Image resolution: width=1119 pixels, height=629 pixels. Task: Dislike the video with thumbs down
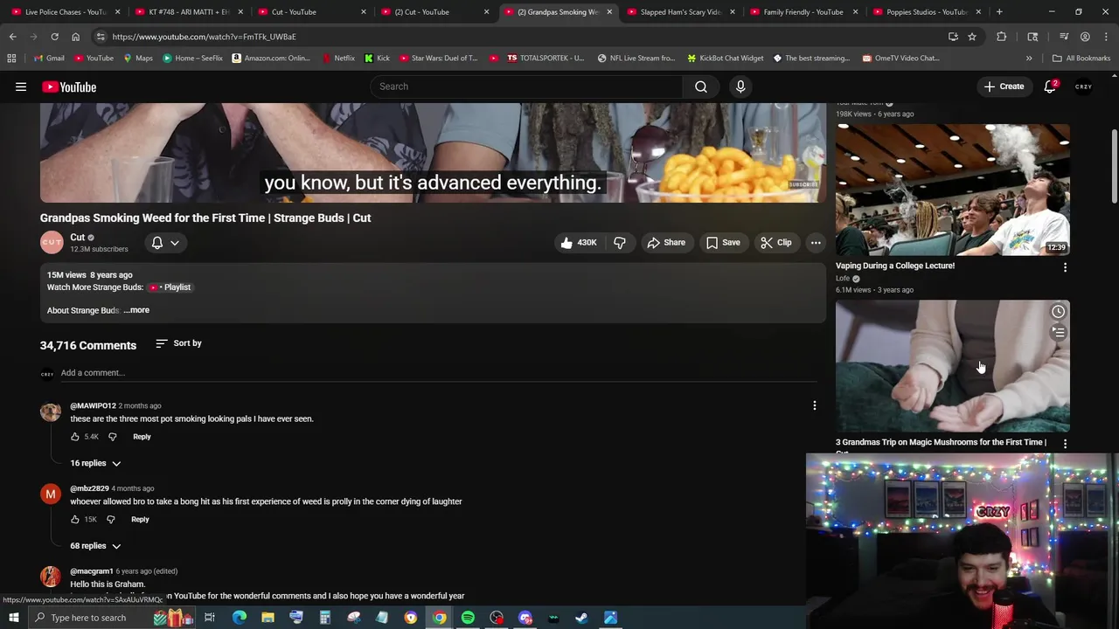coord(620,243)
